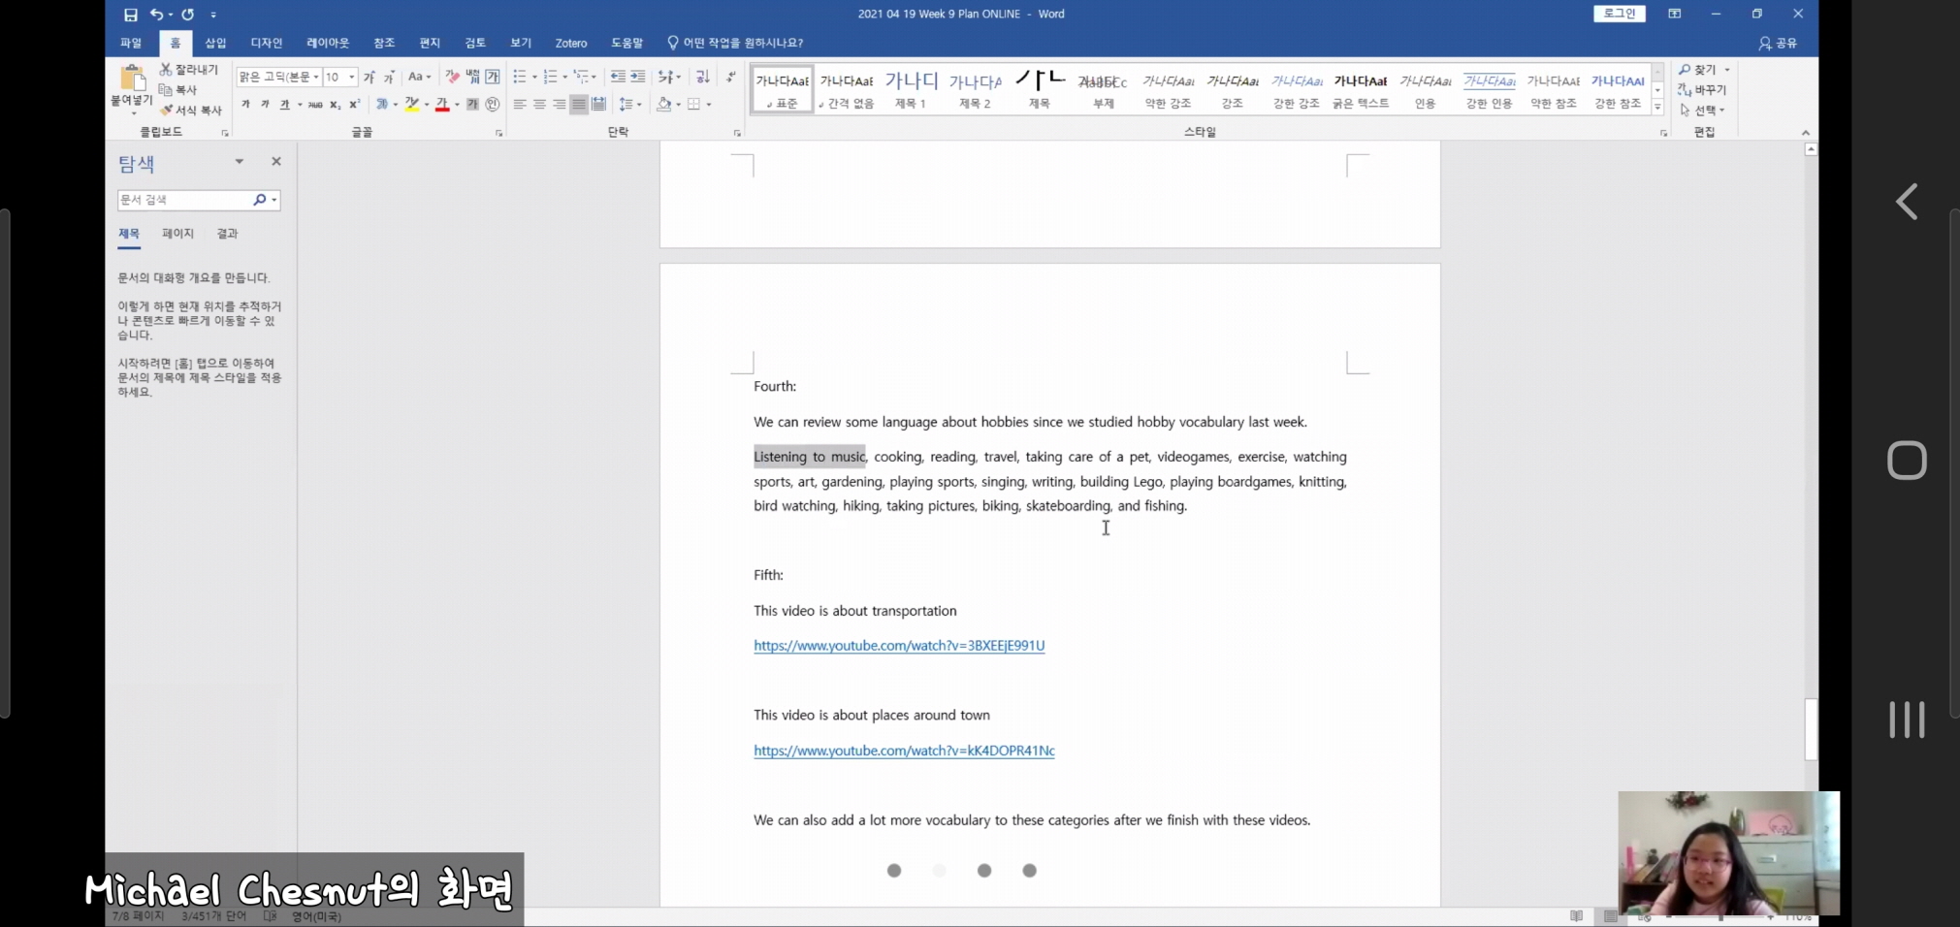
Task: Toggle subscript formatting
Action: coord(335,105)
